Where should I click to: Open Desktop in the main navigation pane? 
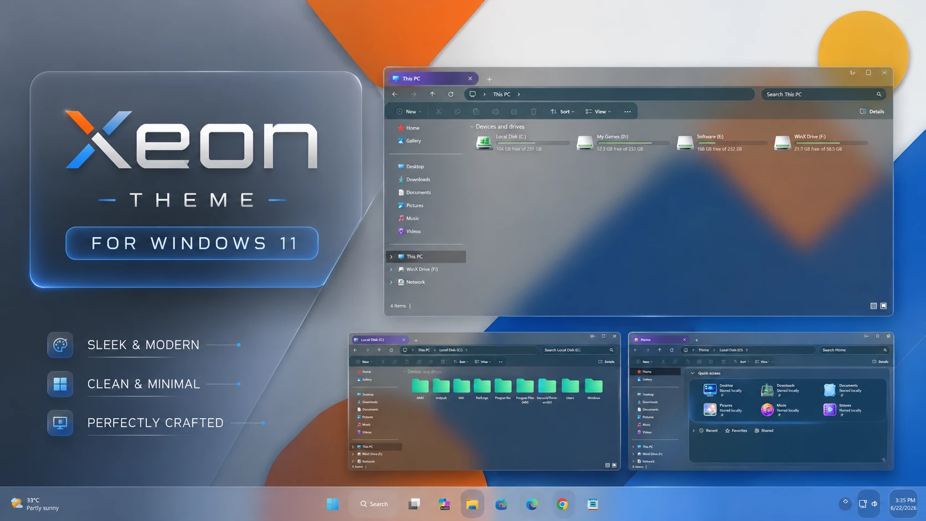coord(411,167)
